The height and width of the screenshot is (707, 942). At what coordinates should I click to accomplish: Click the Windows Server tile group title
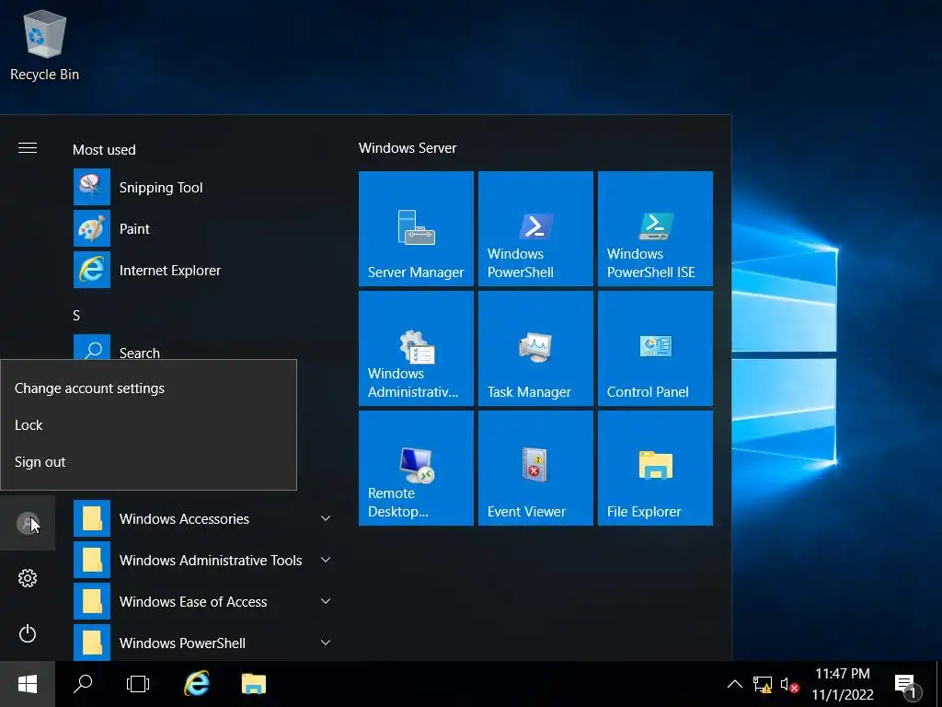tap(408, 148)
